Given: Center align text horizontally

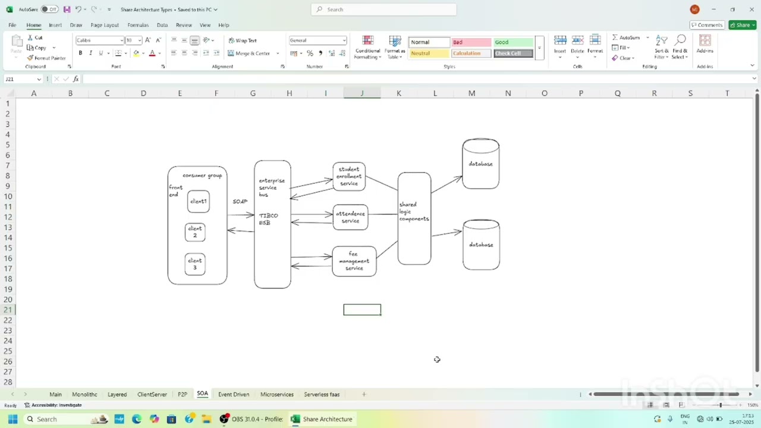Looking at the screenshot, I should coord(184,53).
